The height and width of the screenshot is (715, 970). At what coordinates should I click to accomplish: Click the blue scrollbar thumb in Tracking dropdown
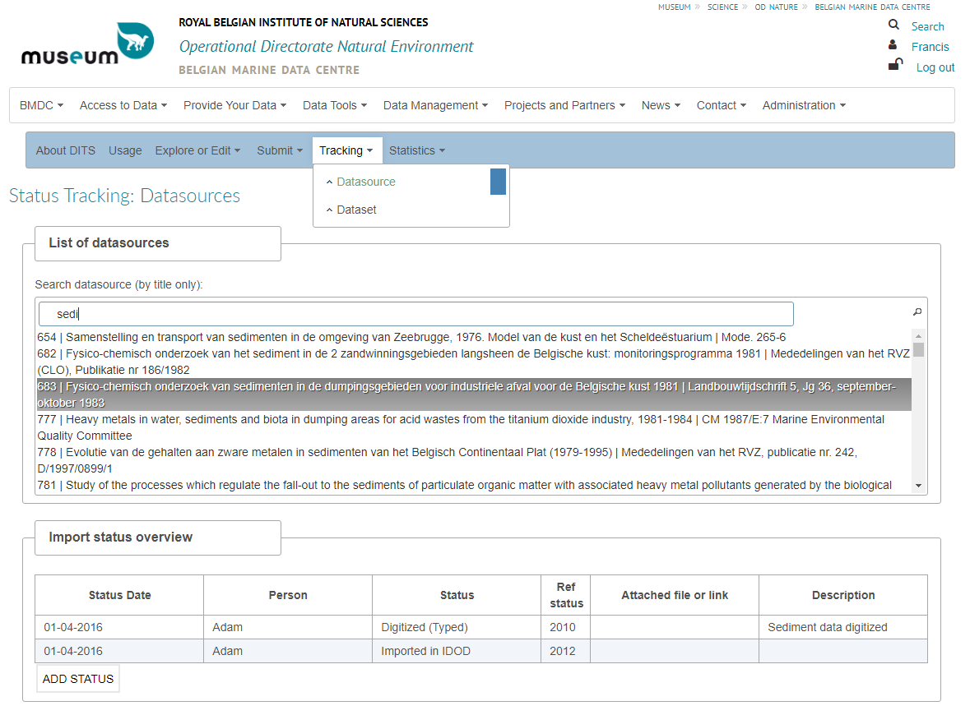point(498,182)
